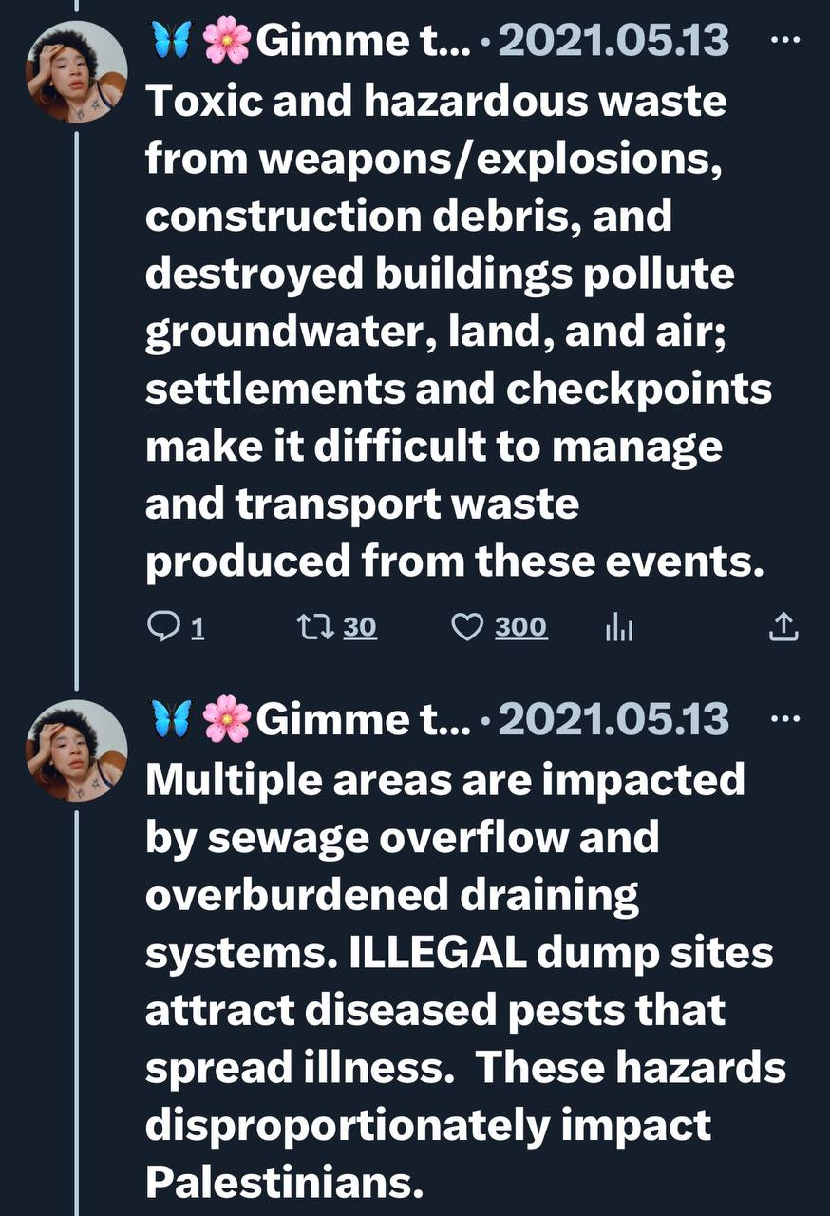Reply to the toxic waste tweet

(165, 627)
